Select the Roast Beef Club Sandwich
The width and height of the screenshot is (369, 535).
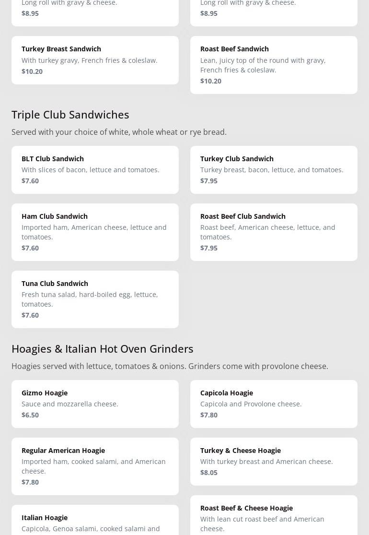pyautogui.click(x=274, y=232)
